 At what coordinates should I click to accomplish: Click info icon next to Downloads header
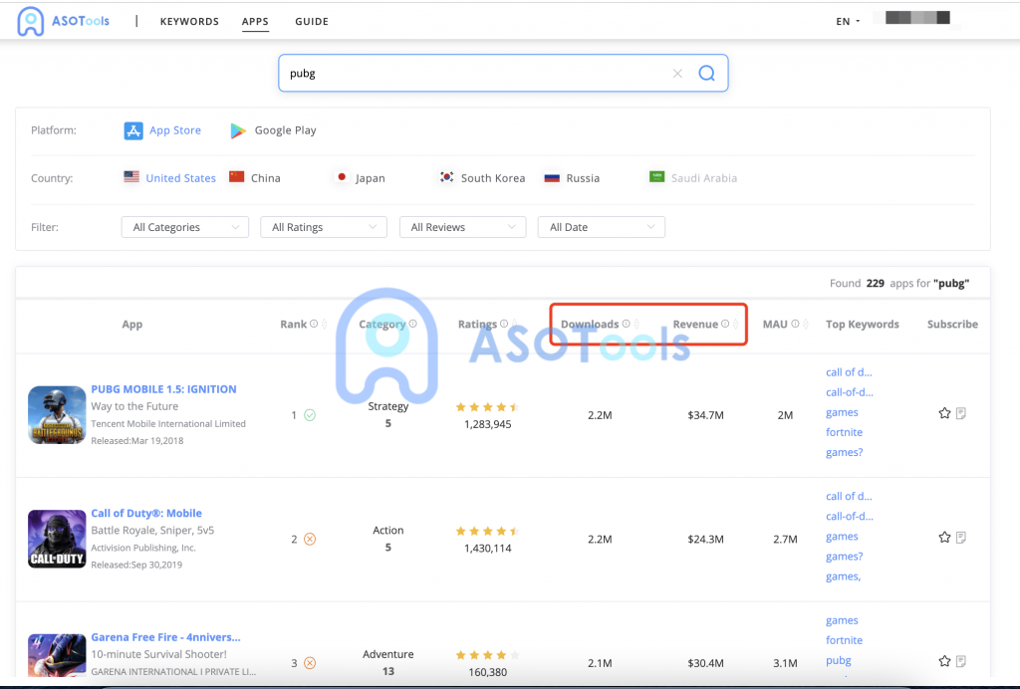point(626,324)
